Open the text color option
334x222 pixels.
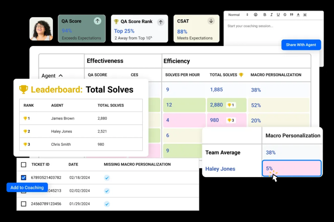click(298, 15)
